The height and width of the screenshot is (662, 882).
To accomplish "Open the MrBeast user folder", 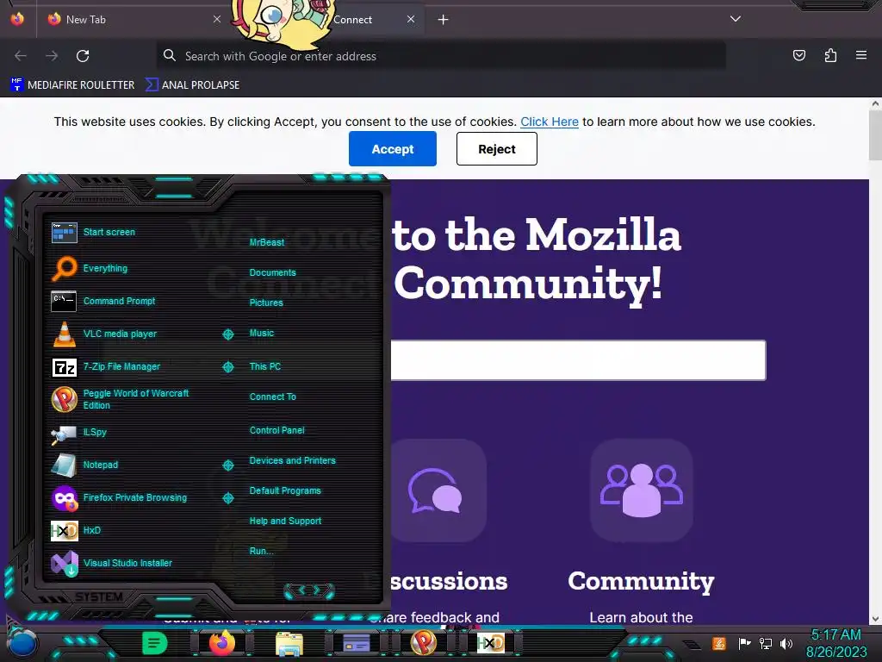I will tap(267, 242).
